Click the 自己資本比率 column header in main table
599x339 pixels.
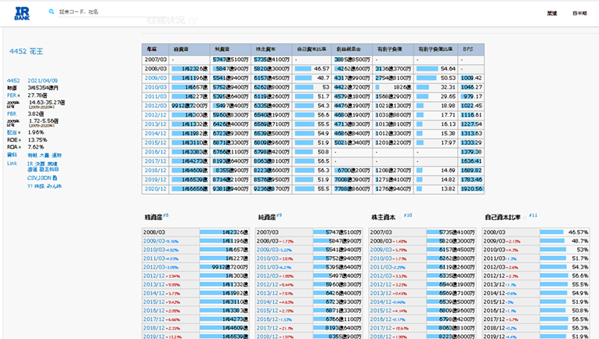[x=312, y=49]
